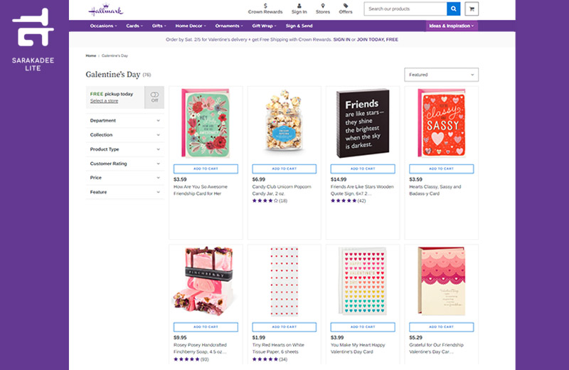The image size is (569, 370).
Task: Click the $9.95 price text
Action: pos(180,338)
